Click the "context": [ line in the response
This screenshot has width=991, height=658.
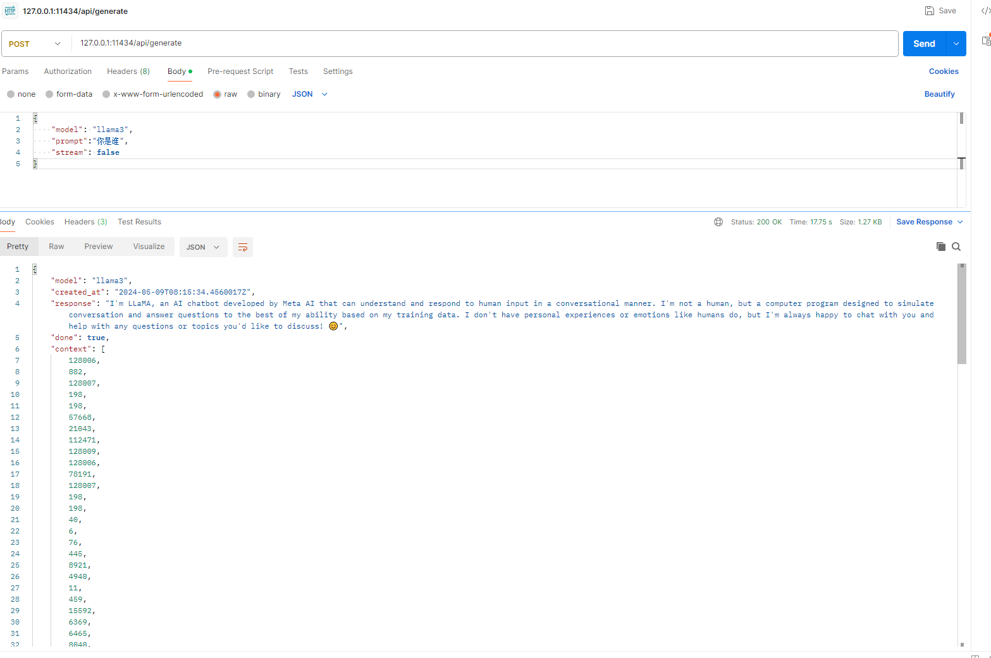pos(78,349)
